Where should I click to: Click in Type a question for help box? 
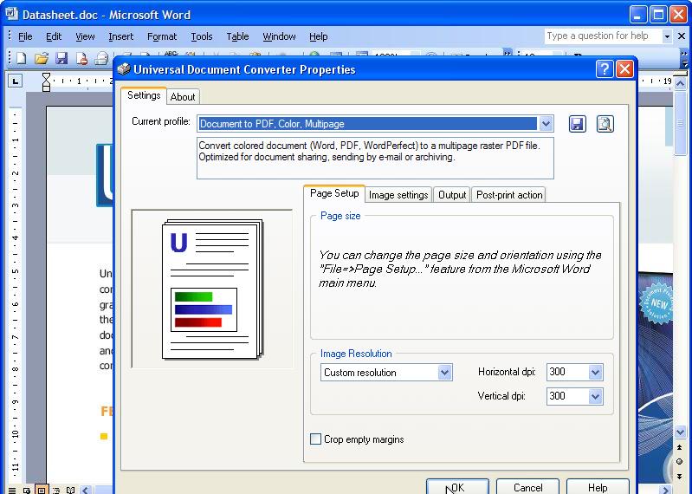[x=603, y=36]
